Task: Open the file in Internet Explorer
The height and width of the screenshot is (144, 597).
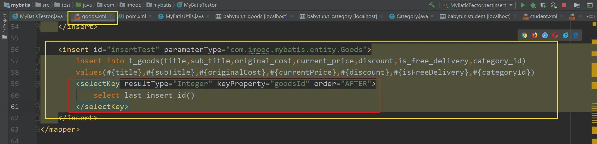Action: [x=565, y=35]
